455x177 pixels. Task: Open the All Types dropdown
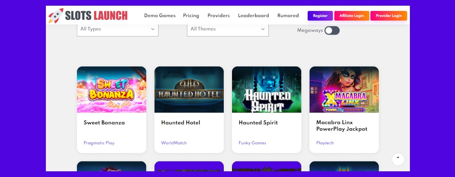pos(118,29)
